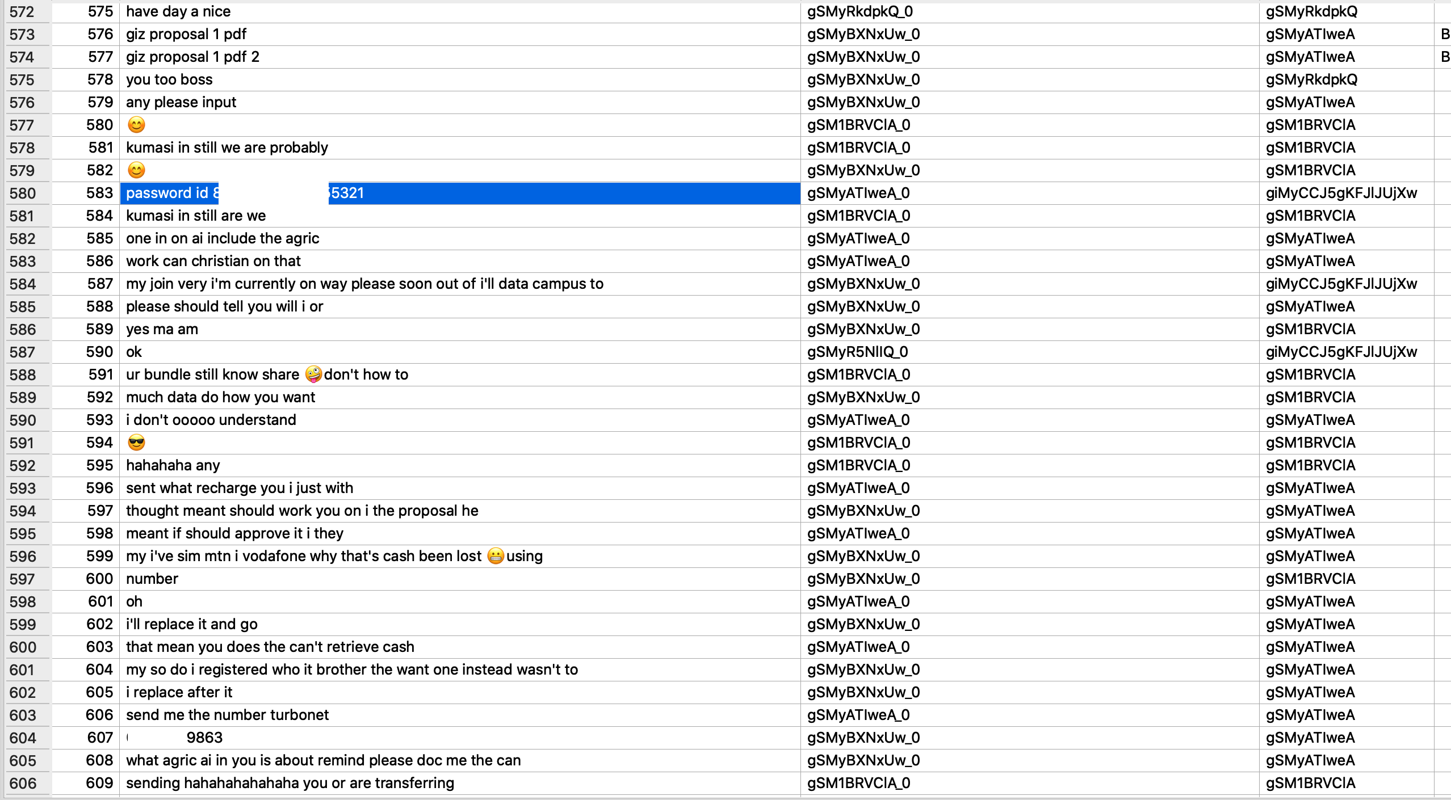Select cell 'what agric ai in you is about remind'
1451x800 pixels.
click(x=460, y=760)
